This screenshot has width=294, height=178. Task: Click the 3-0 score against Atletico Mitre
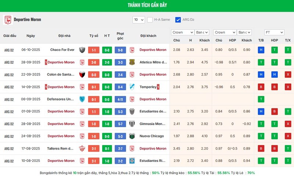tap(94, 62)
